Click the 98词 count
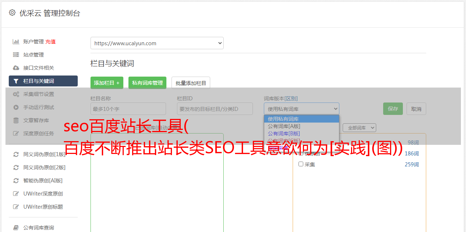This screenshot has width=466, height=232. pos(413,143)
